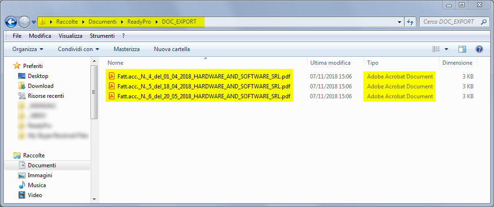Open the view options dropdown arrow
The image size is (494, 207).
(446, 49)
